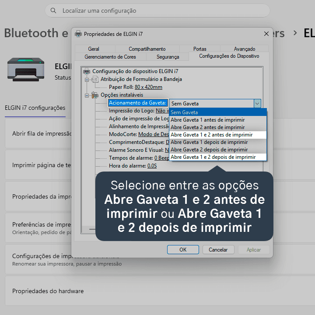Close the Propriedades de ELGIN i7 dialog
This screenshot has width=315, height=315.
266,34
